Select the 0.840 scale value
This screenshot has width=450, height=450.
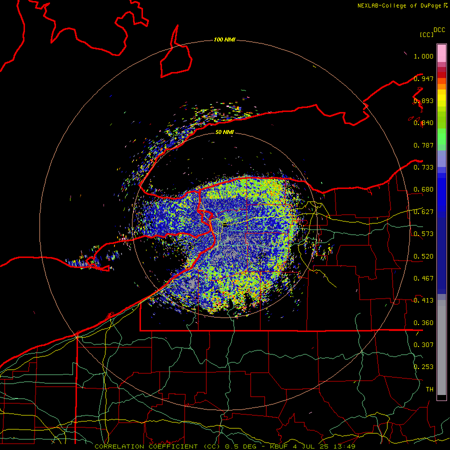click(x=423, y=123)
